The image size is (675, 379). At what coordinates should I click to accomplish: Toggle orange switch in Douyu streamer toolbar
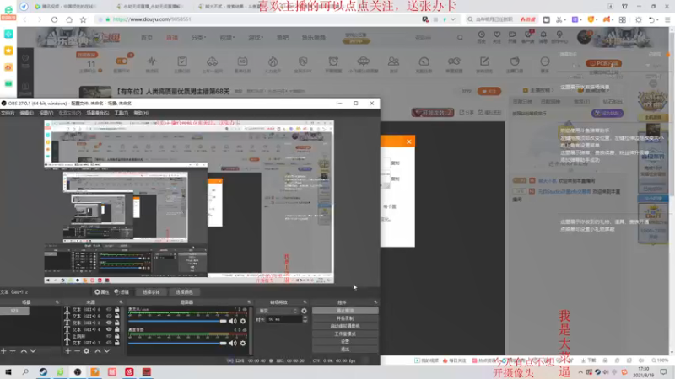121,61
